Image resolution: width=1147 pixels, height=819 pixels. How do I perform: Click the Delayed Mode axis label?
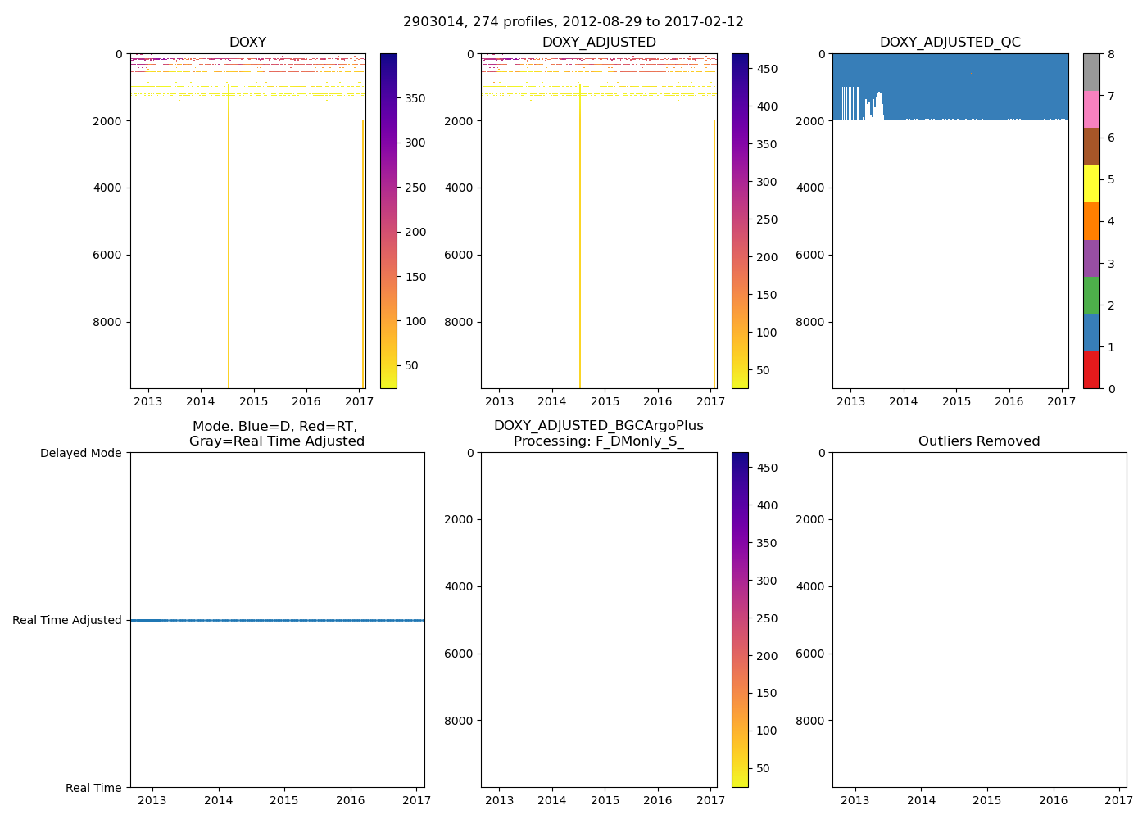click(80, 453)
